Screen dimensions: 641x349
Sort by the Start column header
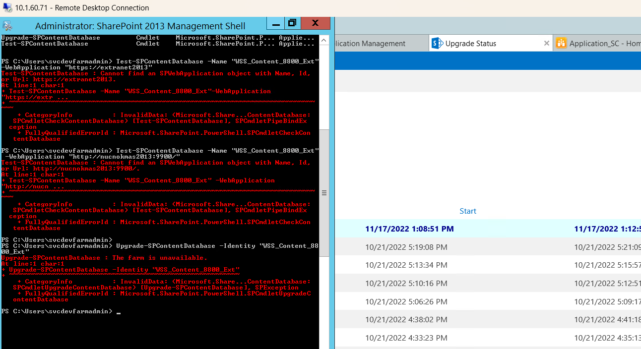pos(468,211)
